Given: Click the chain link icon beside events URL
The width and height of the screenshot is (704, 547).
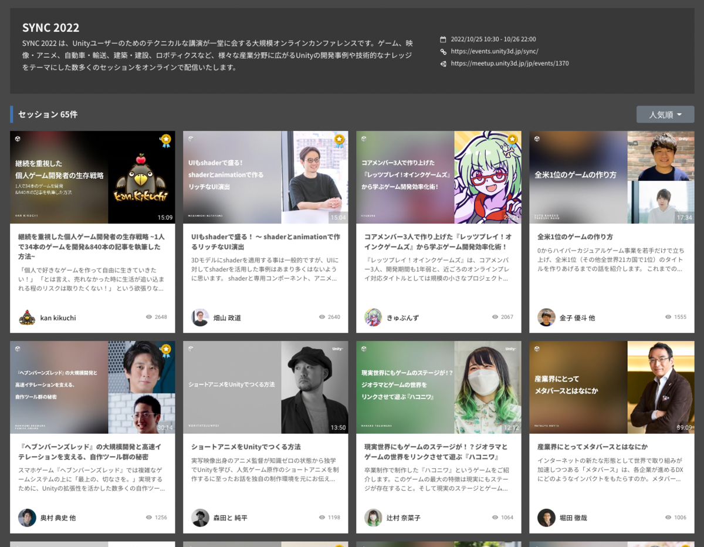Looking at the screenshot, I should pos(444,52).
